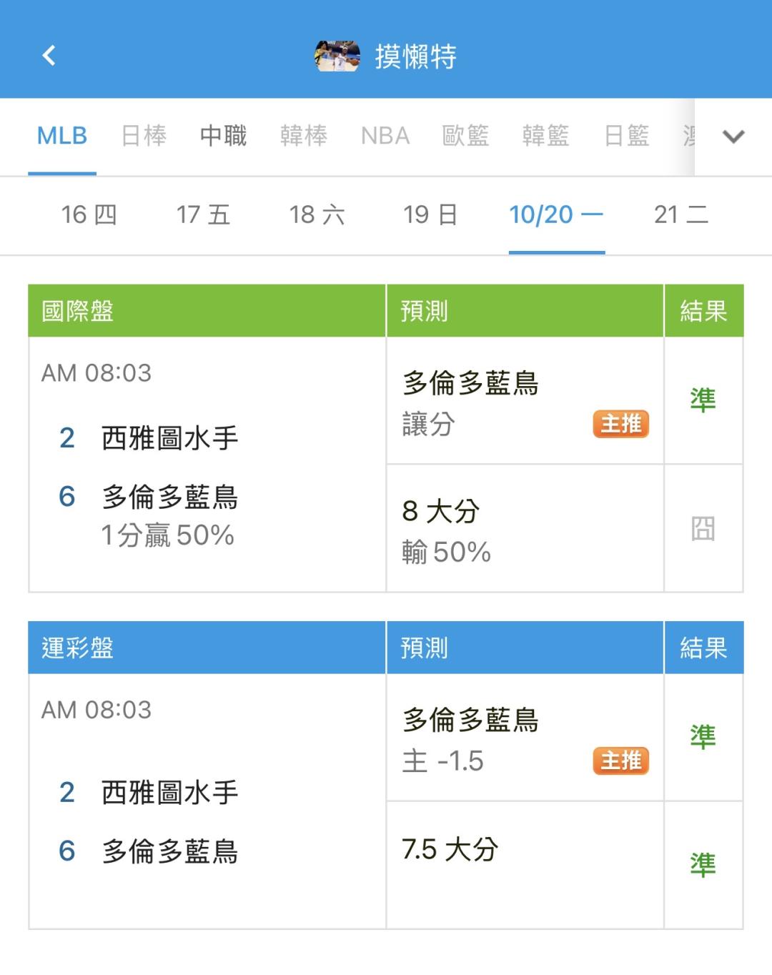This screenshot has width=772, height=975.
Task: Pick date 18 六
Action: [x=317, y=214]
